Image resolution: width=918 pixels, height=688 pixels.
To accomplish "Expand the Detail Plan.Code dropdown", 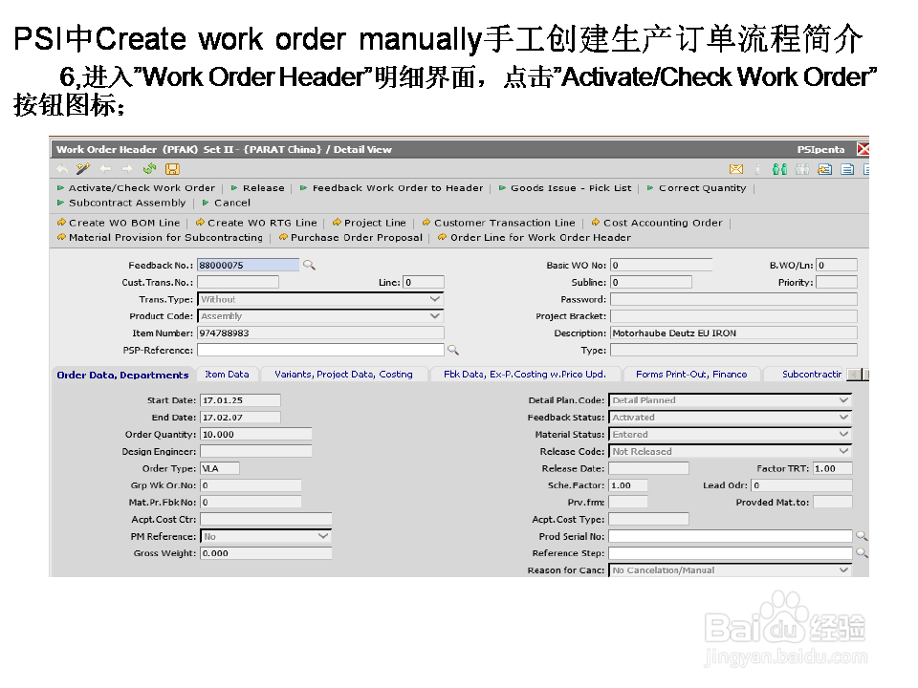I will pos(843,400).
